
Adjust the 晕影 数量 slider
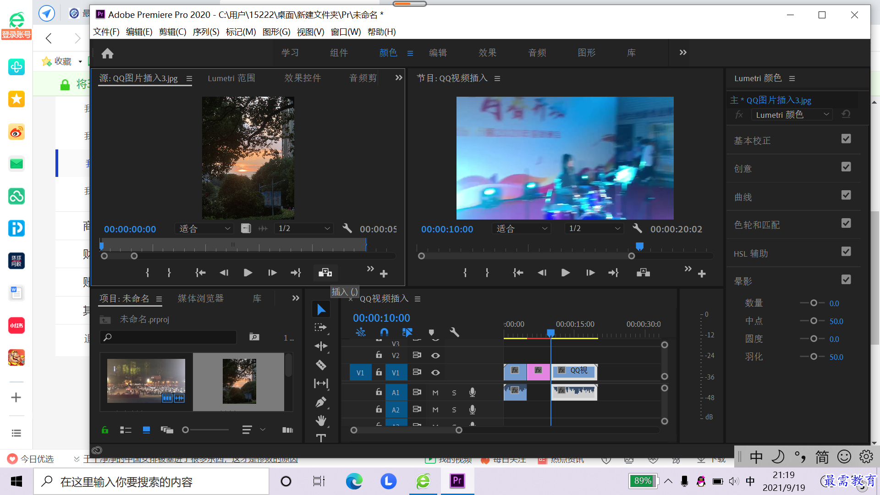click(813, 303)
